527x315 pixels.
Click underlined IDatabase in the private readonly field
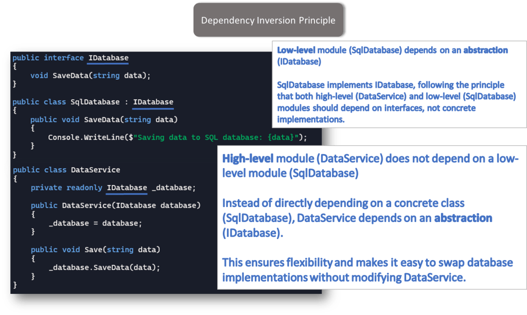[127, 188]
